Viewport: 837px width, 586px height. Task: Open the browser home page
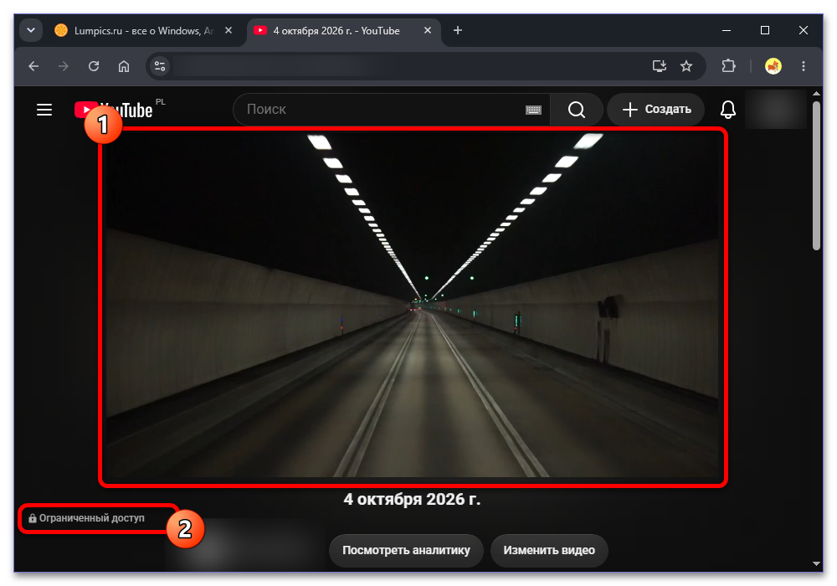coord(124,66)
